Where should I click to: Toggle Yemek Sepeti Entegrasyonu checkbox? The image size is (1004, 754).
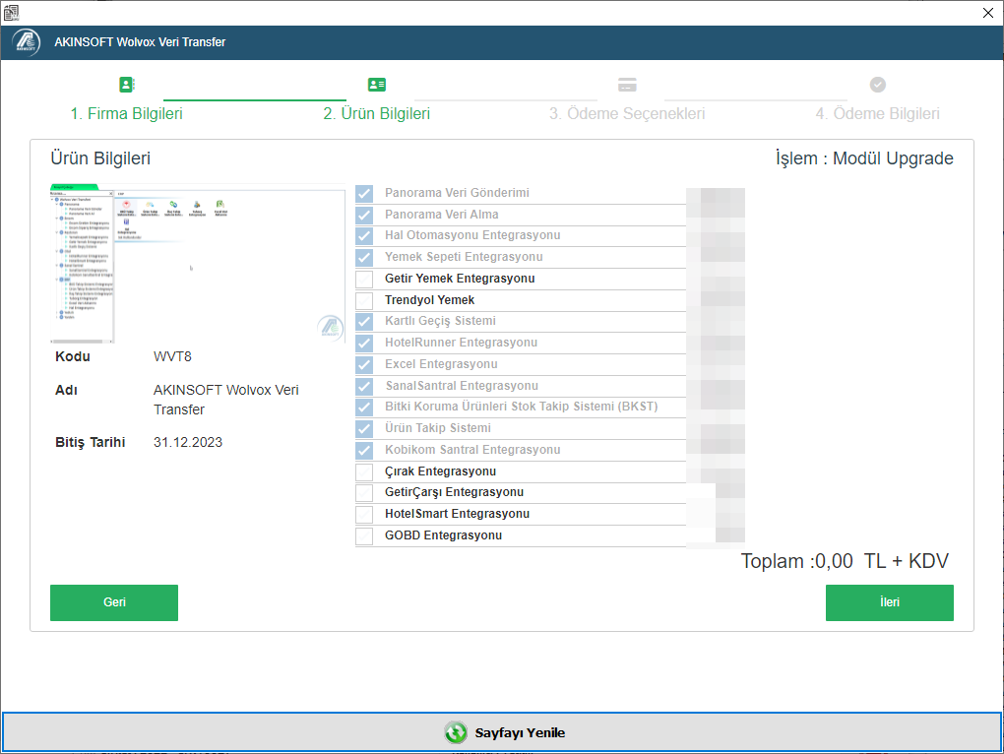point(364,257)
